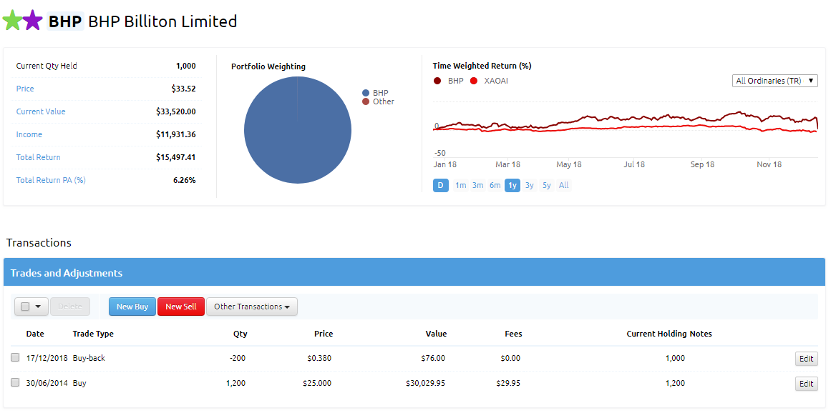Select the 3m time range
This screenshot has width=831, height=413.
(478, 185)
